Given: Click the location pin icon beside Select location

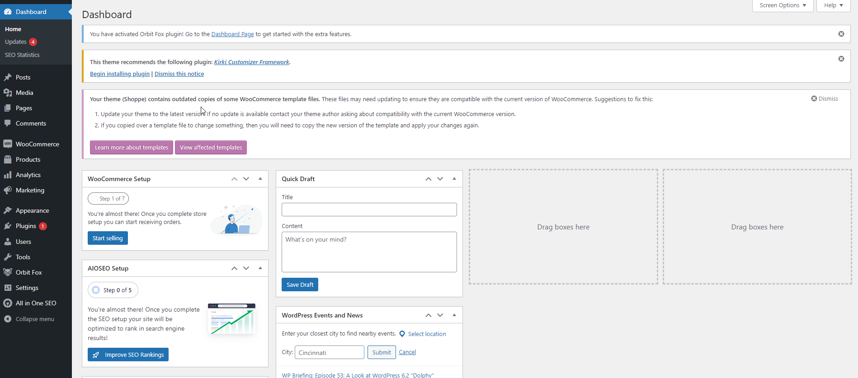Looking at the screenshot, I should click(x=402, y=334).
